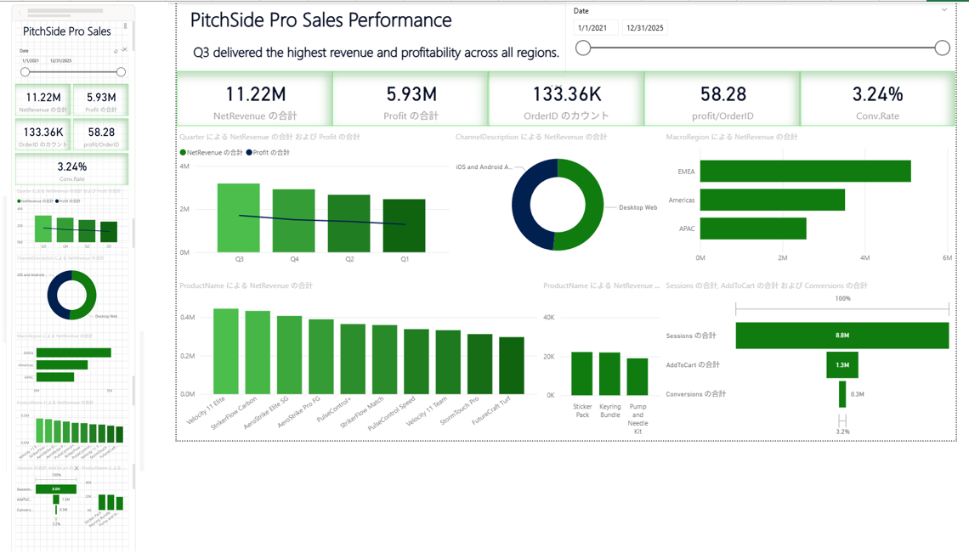Screen dimensions: 969x553
Task: Expand the Date slicer type chevron
Action: 944,10
